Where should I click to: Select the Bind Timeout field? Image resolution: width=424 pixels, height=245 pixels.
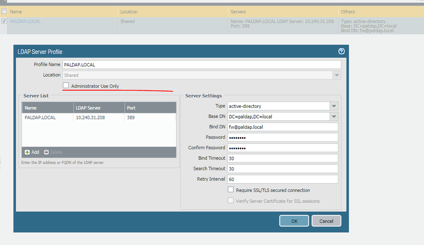click(283, 158)
